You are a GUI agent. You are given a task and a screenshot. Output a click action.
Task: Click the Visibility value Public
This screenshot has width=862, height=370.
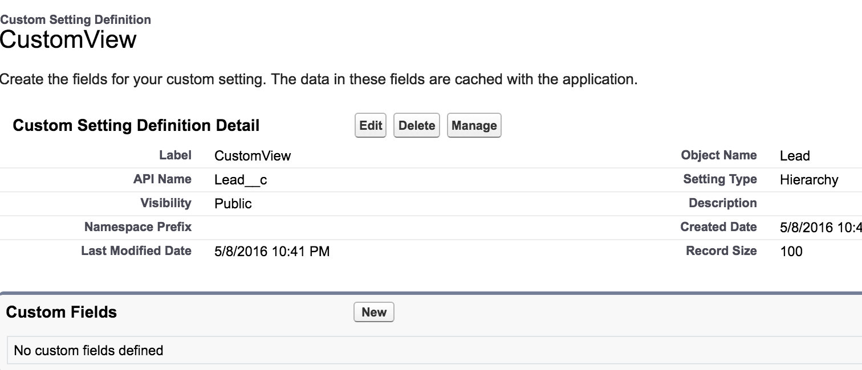(x=233, y=204)
